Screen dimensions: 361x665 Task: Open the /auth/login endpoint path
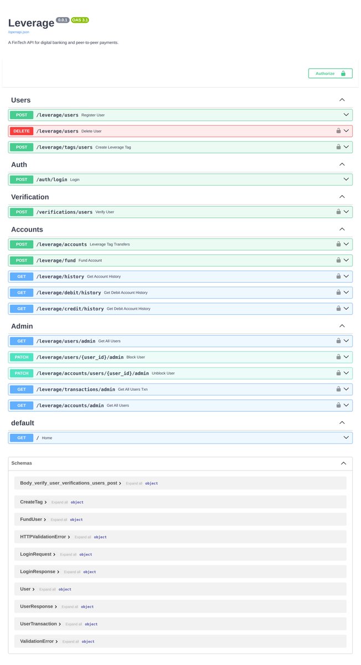(51, 180)
